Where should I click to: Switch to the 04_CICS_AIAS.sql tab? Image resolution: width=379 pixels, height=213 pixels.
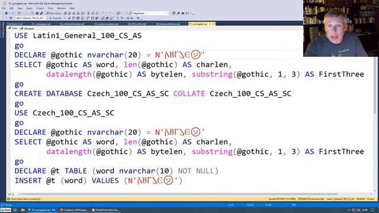coord(137,24)
